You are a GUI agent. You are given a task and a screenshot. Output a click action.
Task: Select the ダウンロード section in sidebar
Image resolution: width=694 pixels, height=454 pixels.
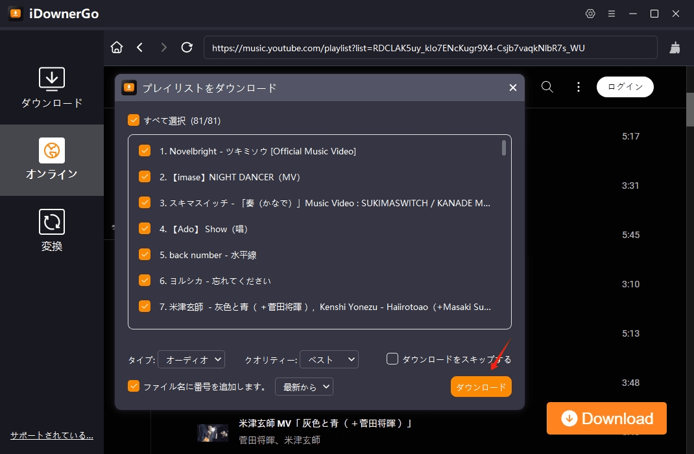(52, 86)
